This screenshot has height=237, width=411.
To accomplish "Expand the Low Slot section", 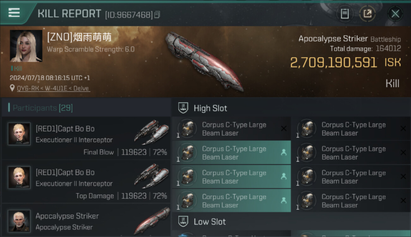I will point(291,222).
